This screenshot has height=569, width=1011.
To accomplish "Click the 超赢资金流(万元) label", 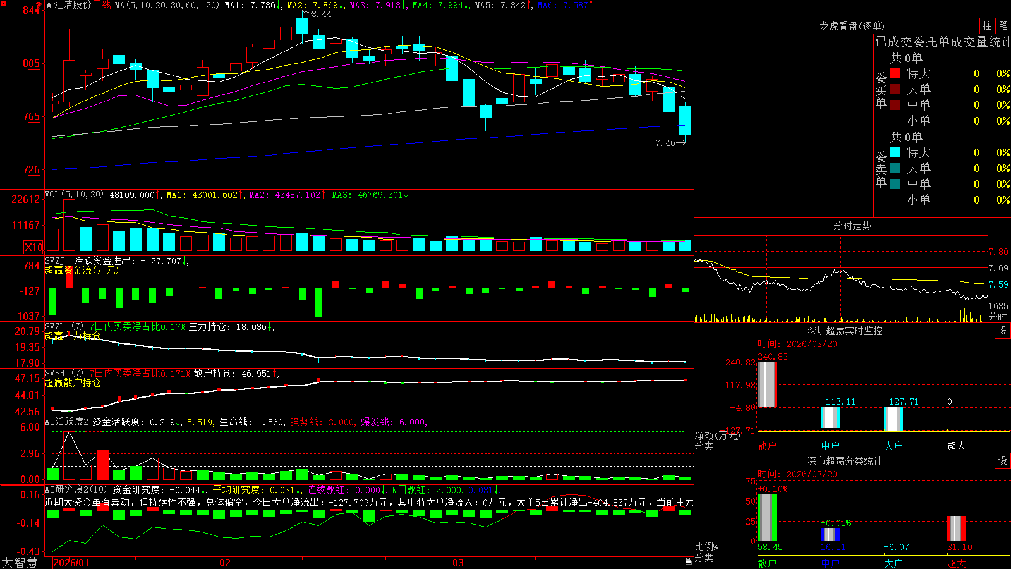I will pos(82,270).
